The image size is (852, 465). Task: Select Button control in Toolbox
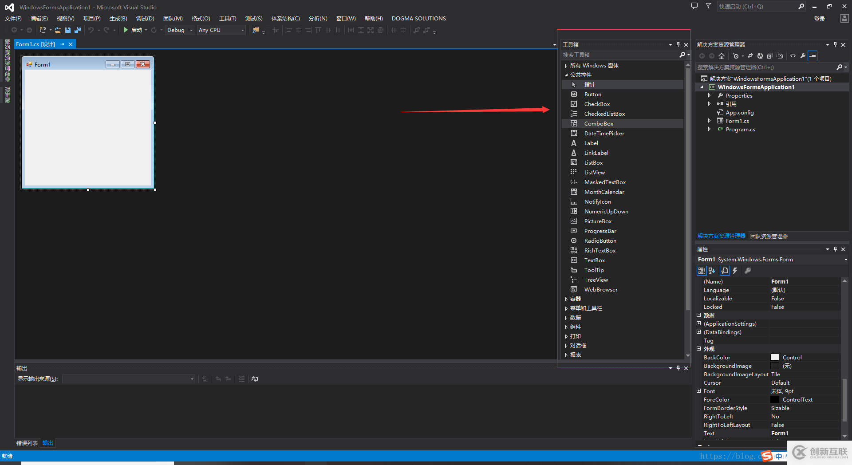623,94
